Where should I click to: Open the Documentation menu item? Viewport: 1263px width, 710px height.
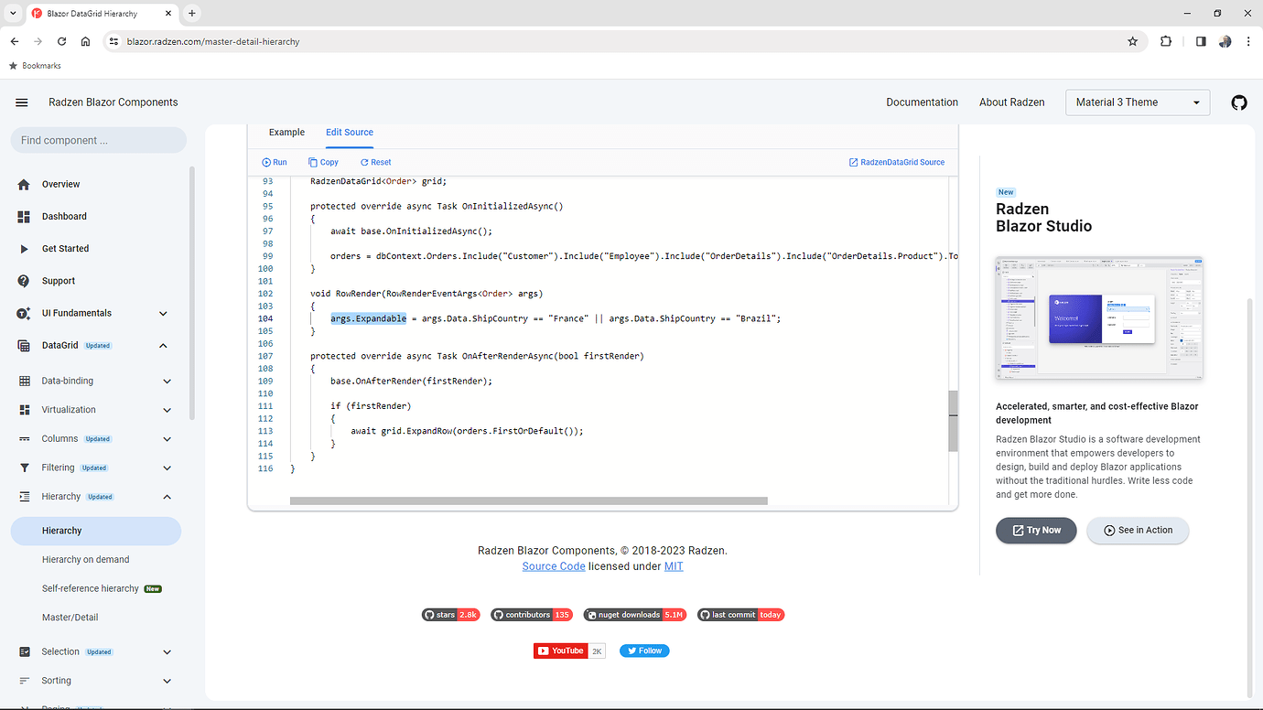coord(922,102)
